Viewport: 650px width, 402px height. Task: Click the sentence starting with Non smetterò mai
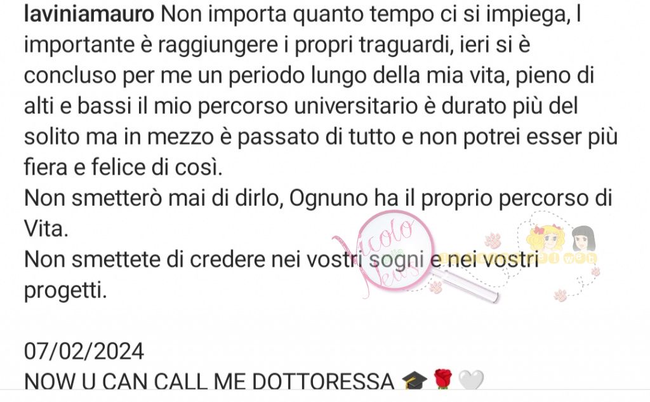coord(318,213)
